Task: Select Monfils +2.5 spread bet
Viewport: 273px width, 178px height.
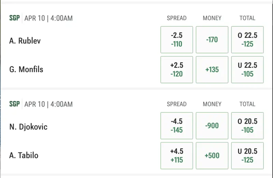Action: (177, 70)
